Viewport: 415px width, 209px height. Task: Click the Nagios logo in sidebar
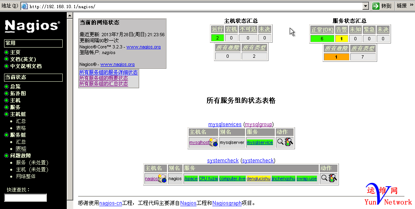click(32, 26)
